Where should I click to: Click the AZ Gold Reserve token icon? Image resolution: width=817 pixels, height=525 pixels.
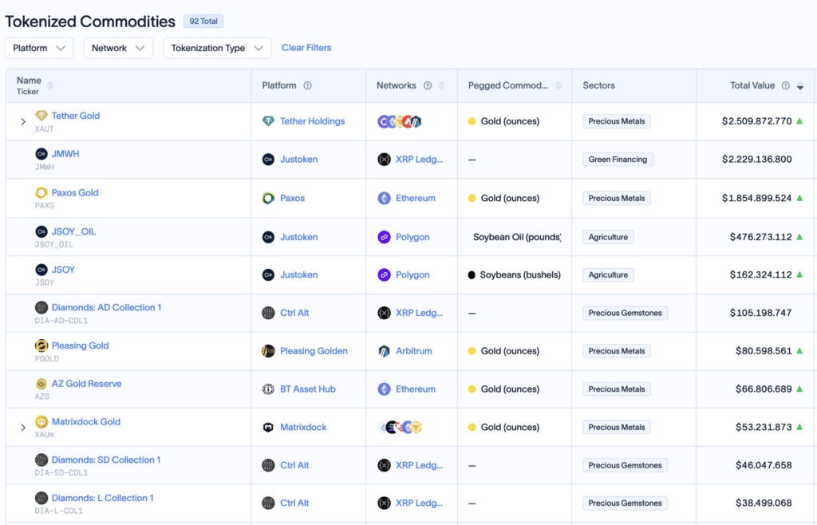tap(41, 384)
